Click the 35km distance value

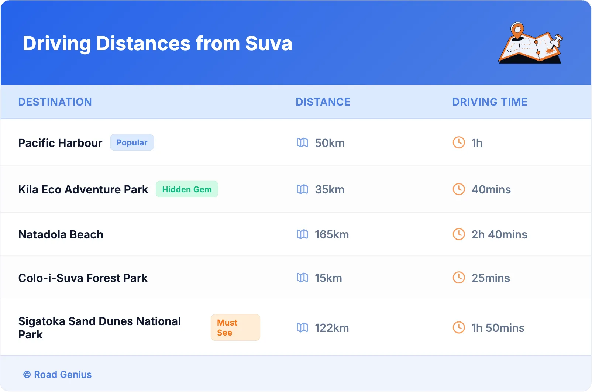point(330,190)
